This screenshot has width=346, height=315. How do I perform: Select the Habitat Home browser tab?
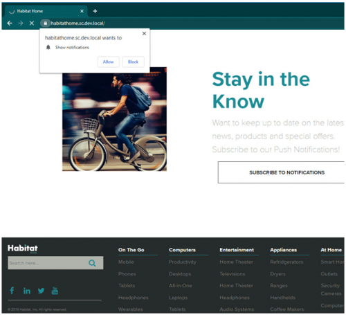click(45, 11)
